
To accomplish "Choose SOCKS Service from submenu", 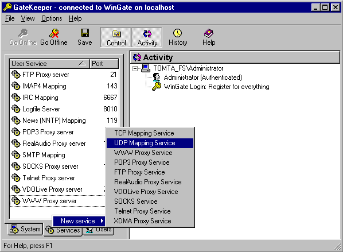I will (x=150, y=201).
